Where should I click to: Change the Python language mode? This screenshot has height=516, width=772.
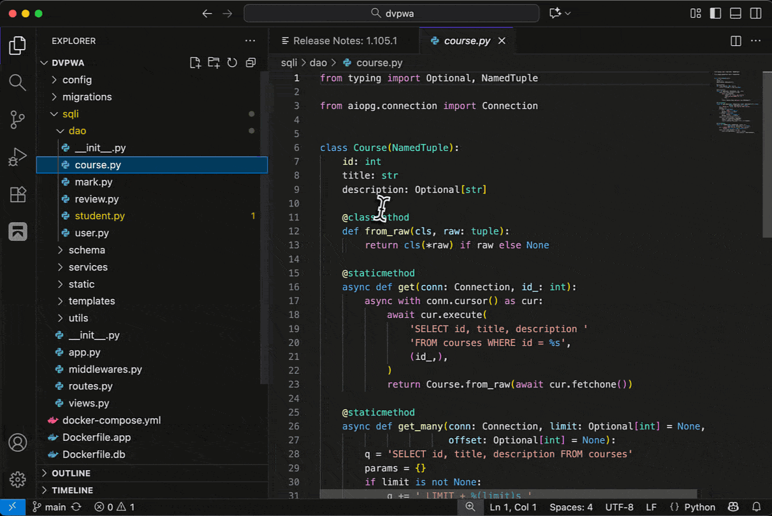coord(699,507)
